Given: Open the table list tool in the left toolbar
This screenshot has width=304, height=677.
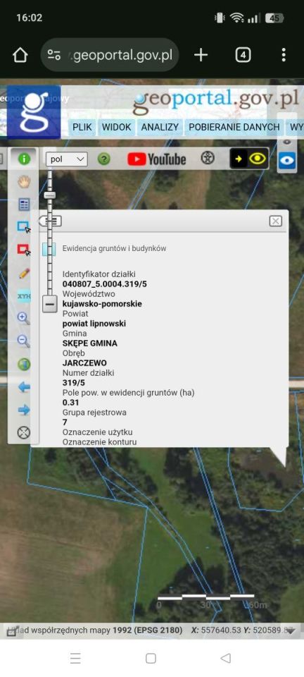Looking at the screenshot, I should coord(24,205).
